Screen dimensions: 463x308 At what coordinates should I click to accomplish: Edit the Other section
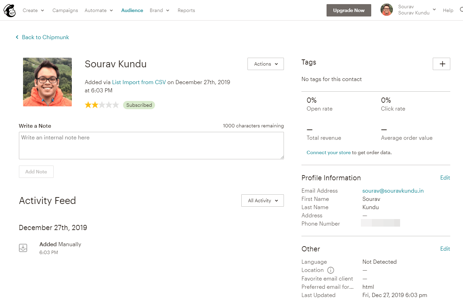[x=445, y=249]
